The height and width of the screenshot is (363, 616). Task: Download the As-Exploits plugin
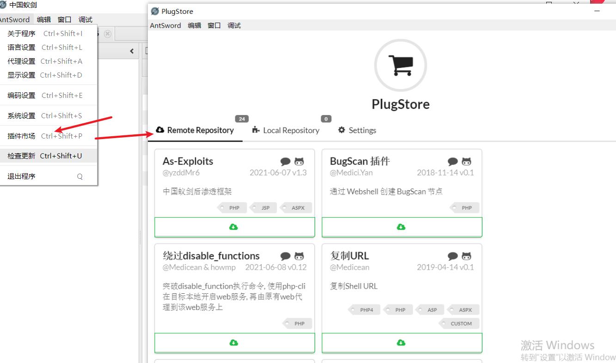point(234,227)
